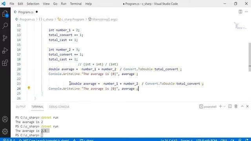Maximize the panel with up chevron
The image size is (251, 141).
click(x=242, y=106)
